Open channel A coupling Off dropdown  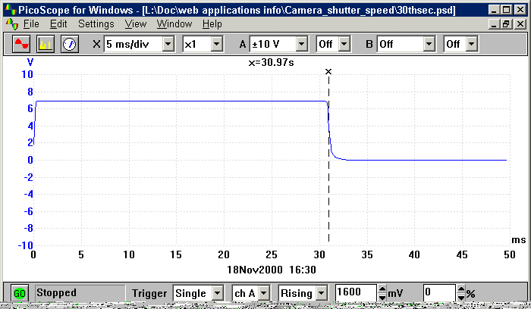pos(344,44)
